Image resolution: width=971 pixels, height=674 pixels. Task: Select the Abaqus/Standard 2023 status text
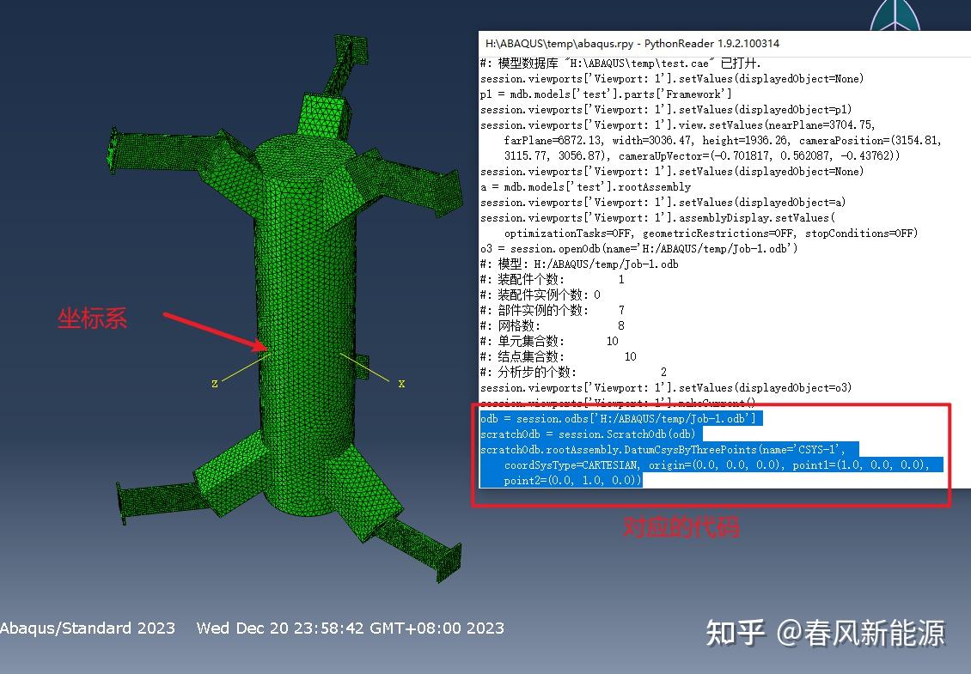point(86,628)
